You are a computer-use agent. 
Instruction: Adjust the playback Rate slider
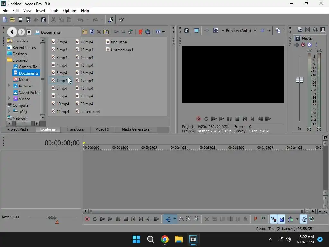tap(52, 218)
